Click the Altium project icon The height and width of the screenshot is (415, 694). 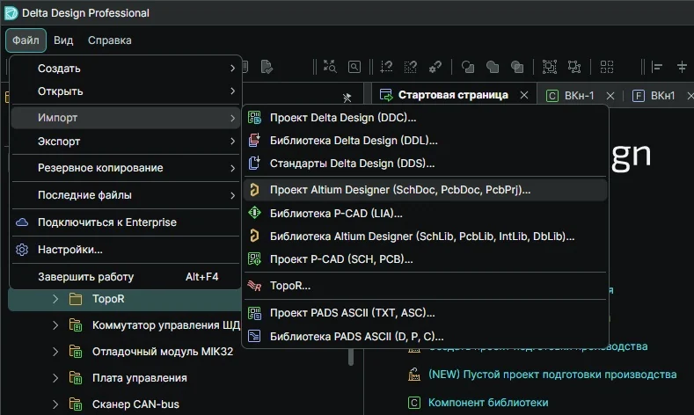254,190
